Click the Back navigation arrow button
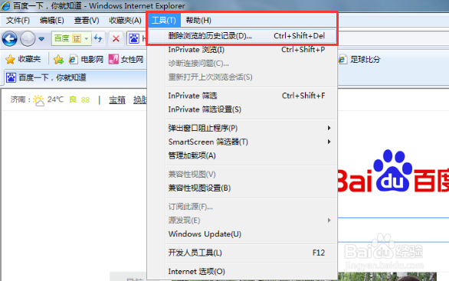Image resolution: width=449 pixels, height=281 pixels. pyautogui.click(x=9, y=38)
